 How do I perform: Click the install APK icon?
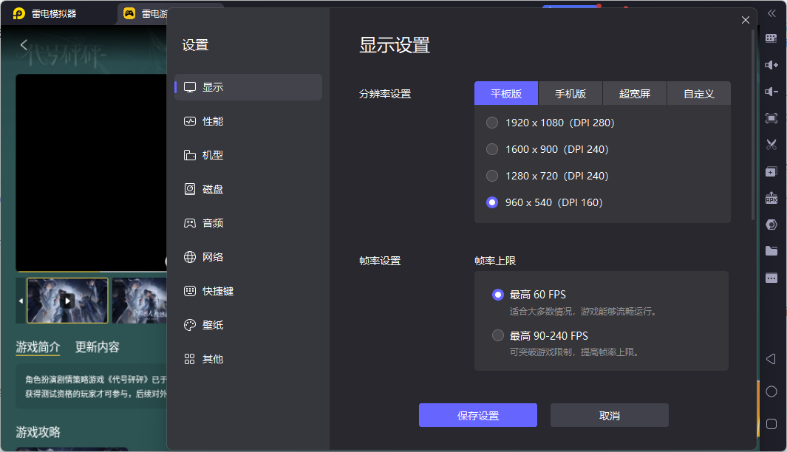[771, 198]
